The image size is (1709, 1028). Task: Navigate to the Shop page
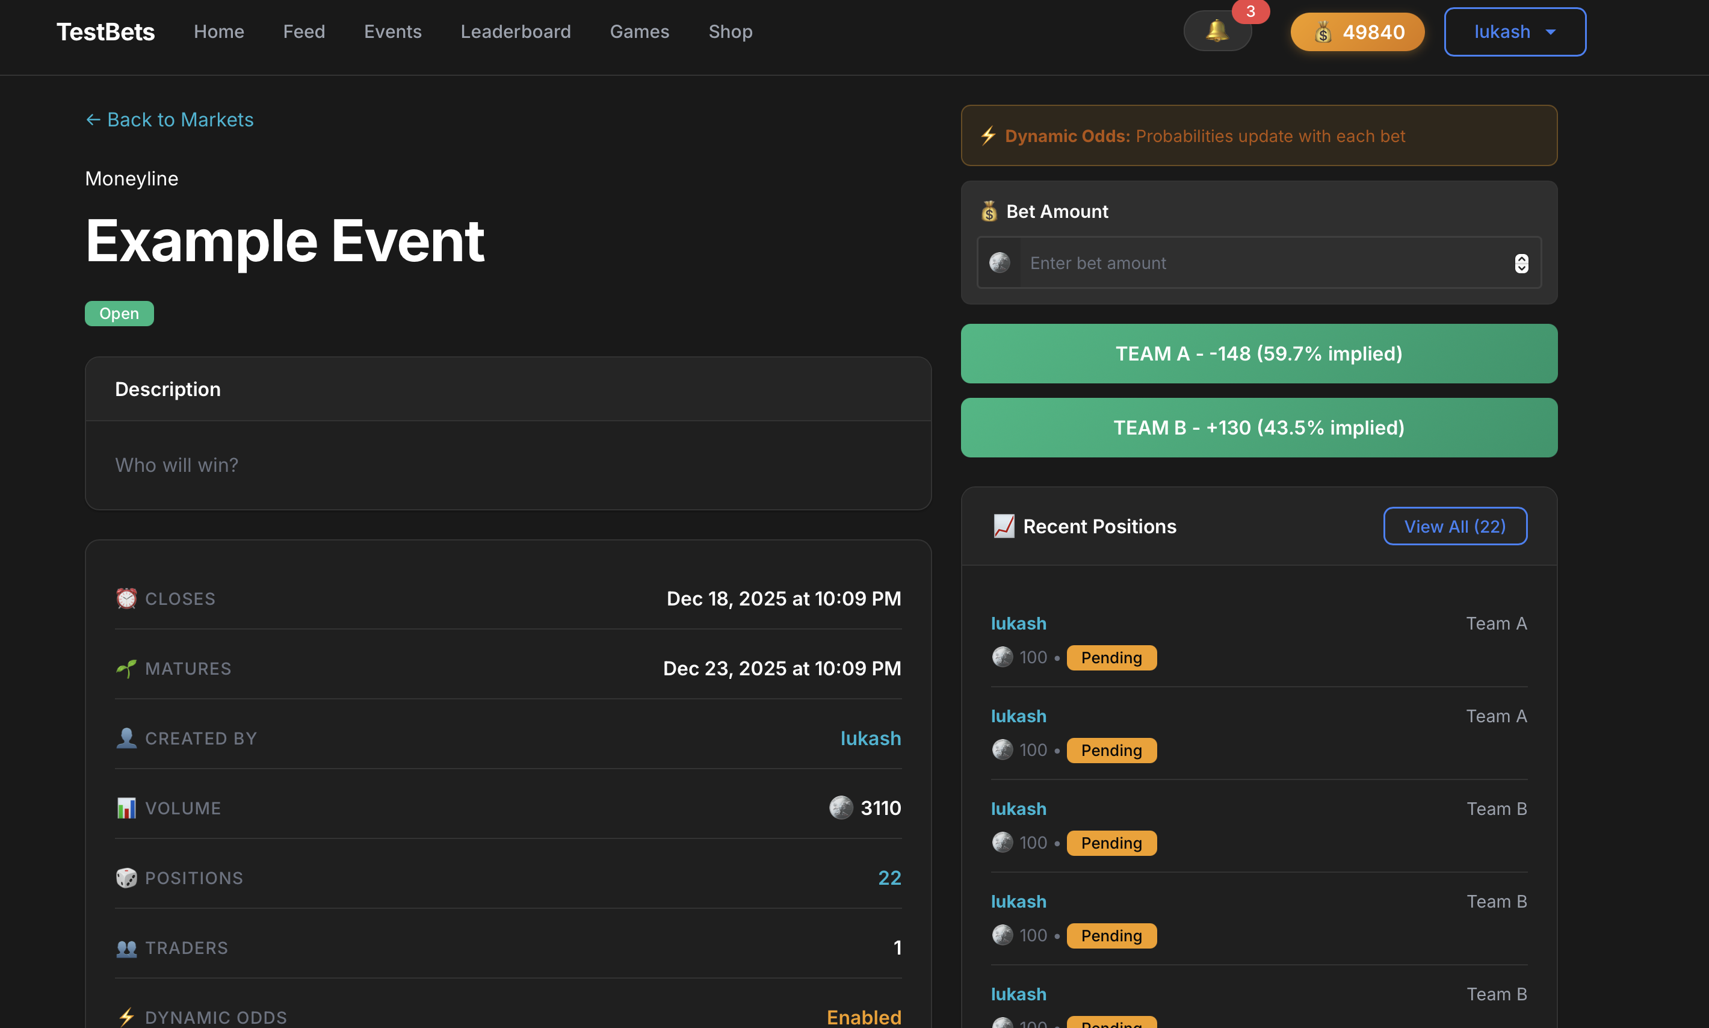point(730,32)
